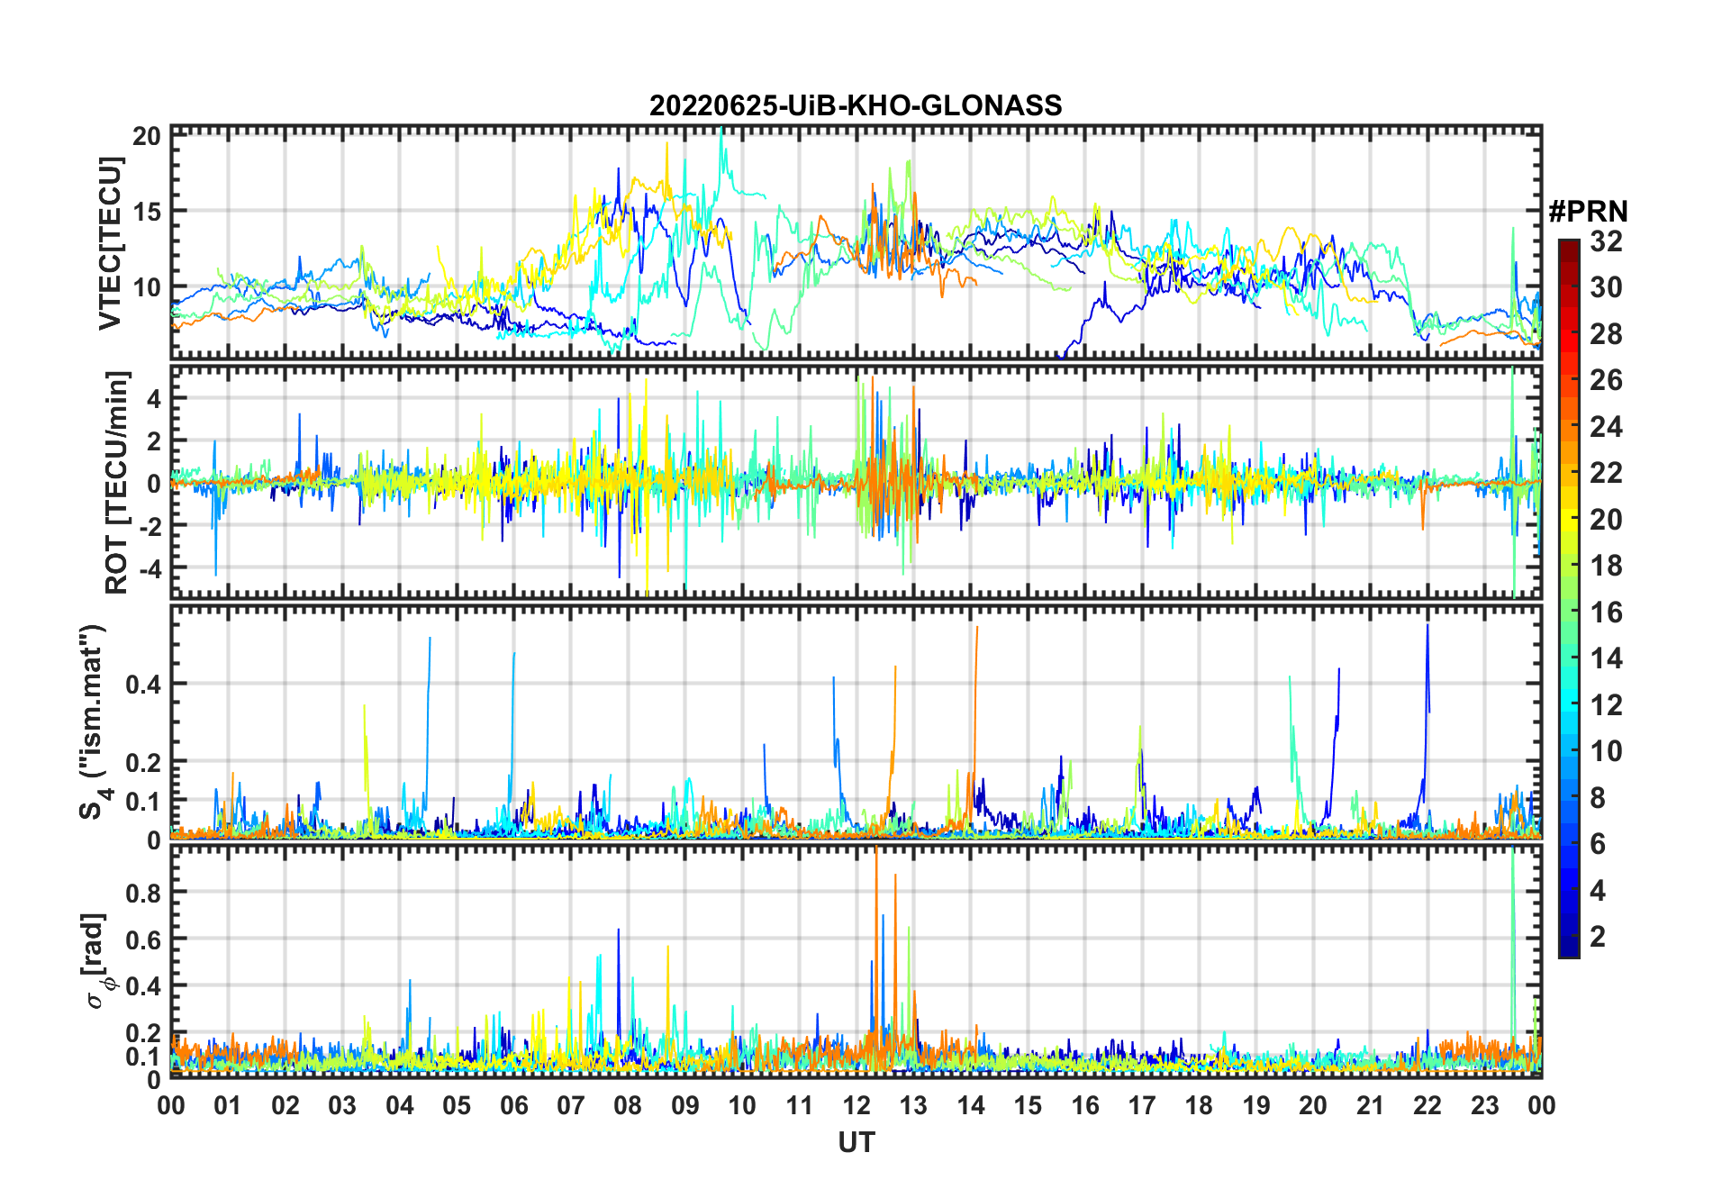Select the ROT [TECU/min] y-axis label
The height and width of the screenshot is (1198, 1713).
pos(117,483)
